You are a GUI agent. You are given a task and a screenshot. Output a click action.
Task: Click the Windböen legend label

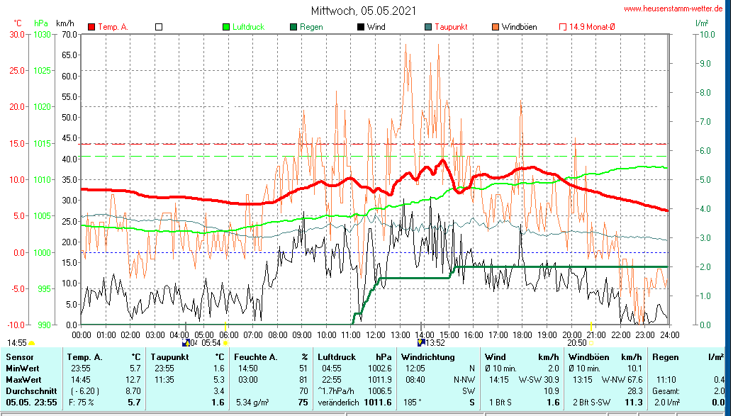coord(520,27)
